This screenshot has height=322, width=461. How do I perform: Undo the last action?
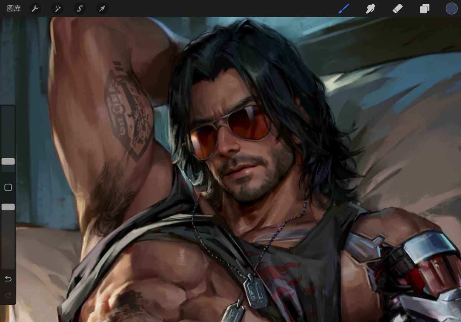8,279
